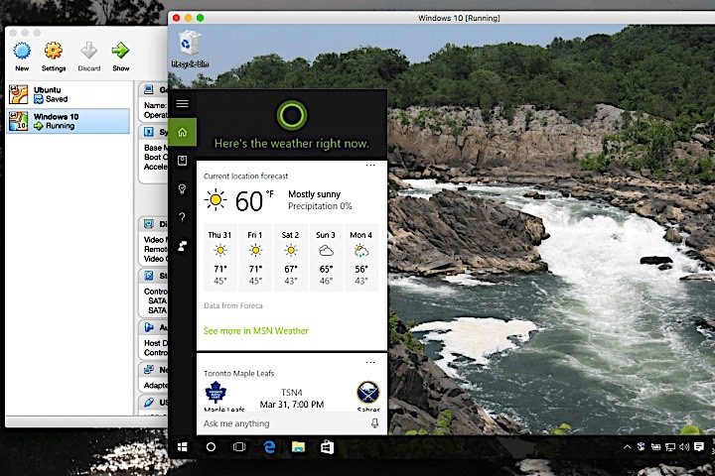Click the Windows Start button
This screenshot has height=476, width=715.
(182, 448)
